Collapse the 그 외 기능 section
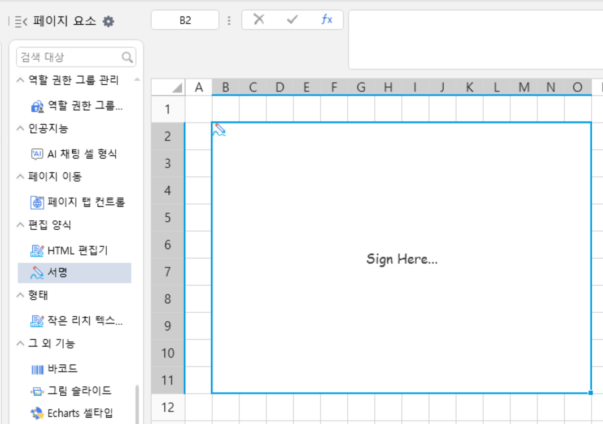The image size is (603, 424). coord(20,343)
